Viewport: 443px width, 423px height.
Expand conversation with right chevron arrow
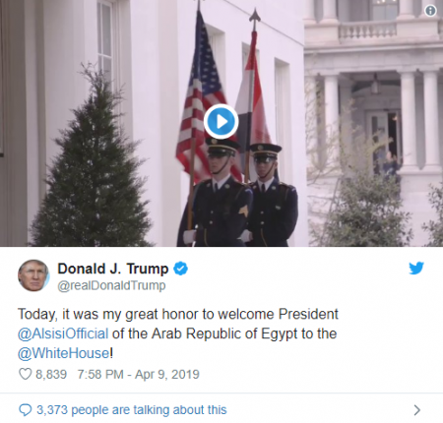coord(417,410)
